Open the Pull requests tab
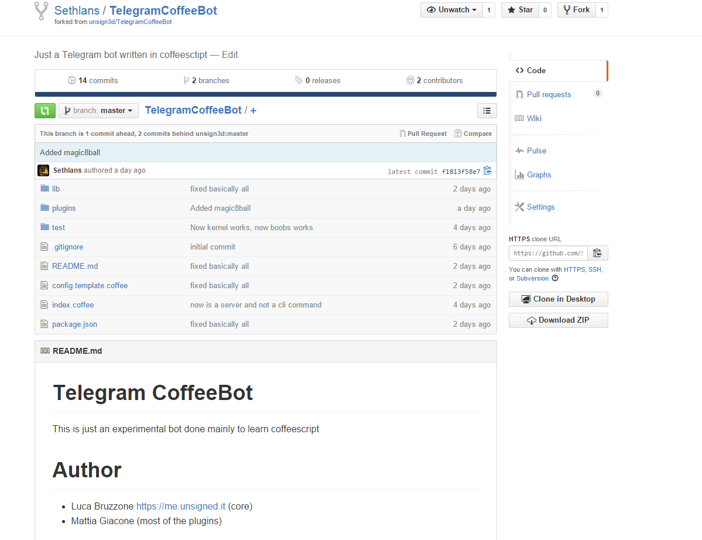The image size is (702, 540). point(549,95)
